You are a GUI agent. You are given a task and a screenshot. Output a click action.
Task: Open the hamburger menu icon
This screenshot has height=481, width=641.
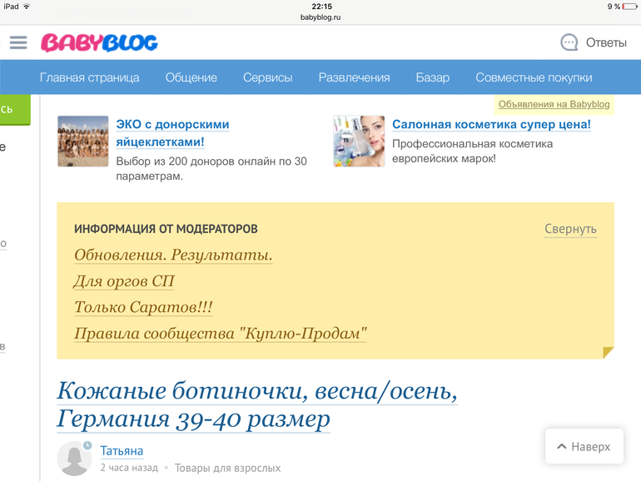(18, 42)
